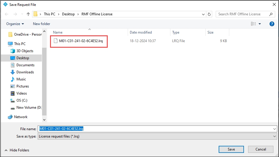Sort by Date modified column header
The image size is (279, 157).
[141, 32]
